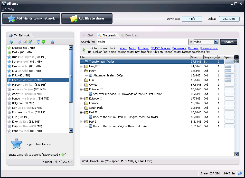Open chat with the speech bubble icon
This screenshot has height=178, width=245.
(x=20, y=42)
